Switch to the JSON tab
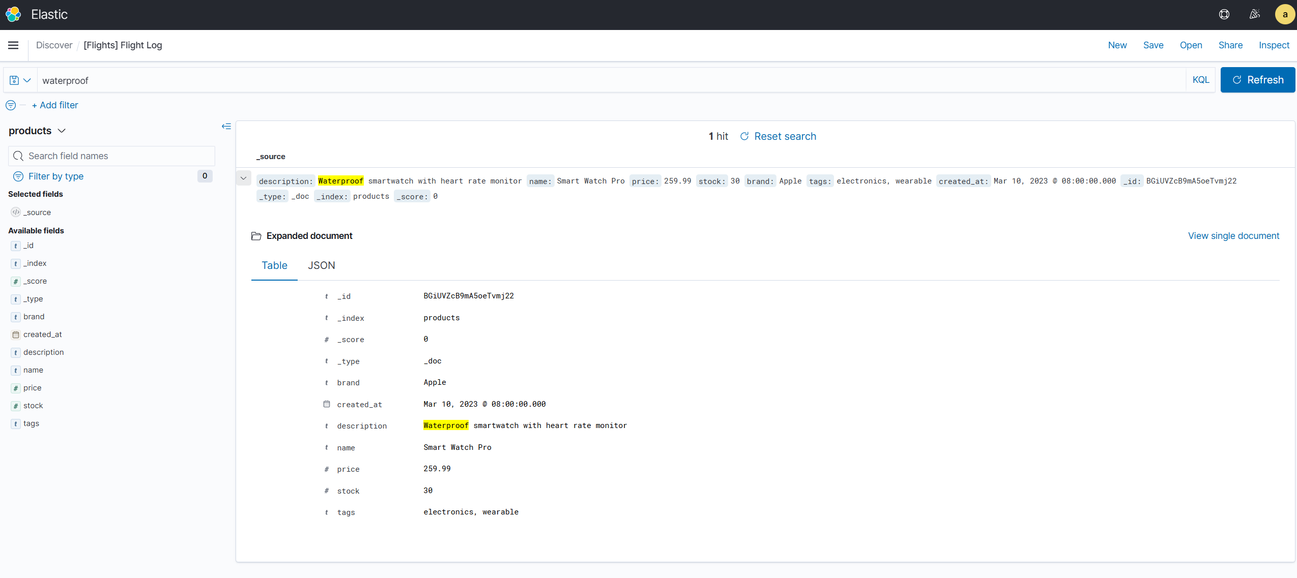The height and width of the screenshot is (578, 1297). (x=321, y=265)
